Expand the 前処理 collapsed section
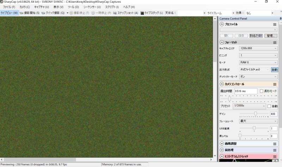Screen dimensions: 282x167 tap(222, 150)
